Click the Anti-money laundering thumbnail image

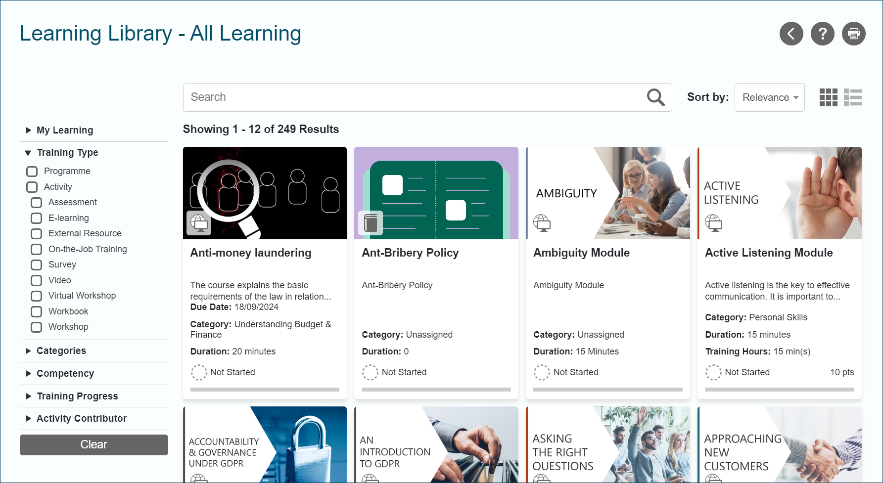point(265,193)
